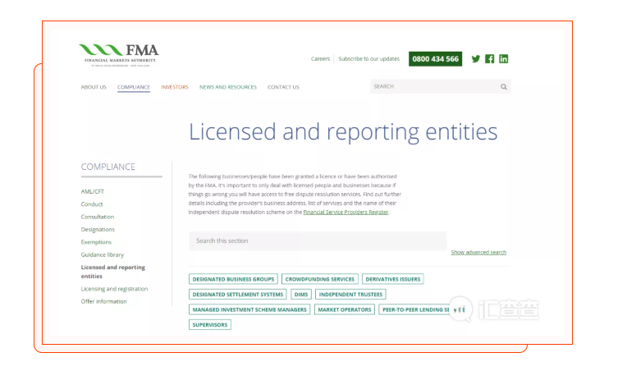Image resolution: width=627 pixels, height=371 pixels.
Task: Filter by Derivatives Issuers
Action: 392,279
